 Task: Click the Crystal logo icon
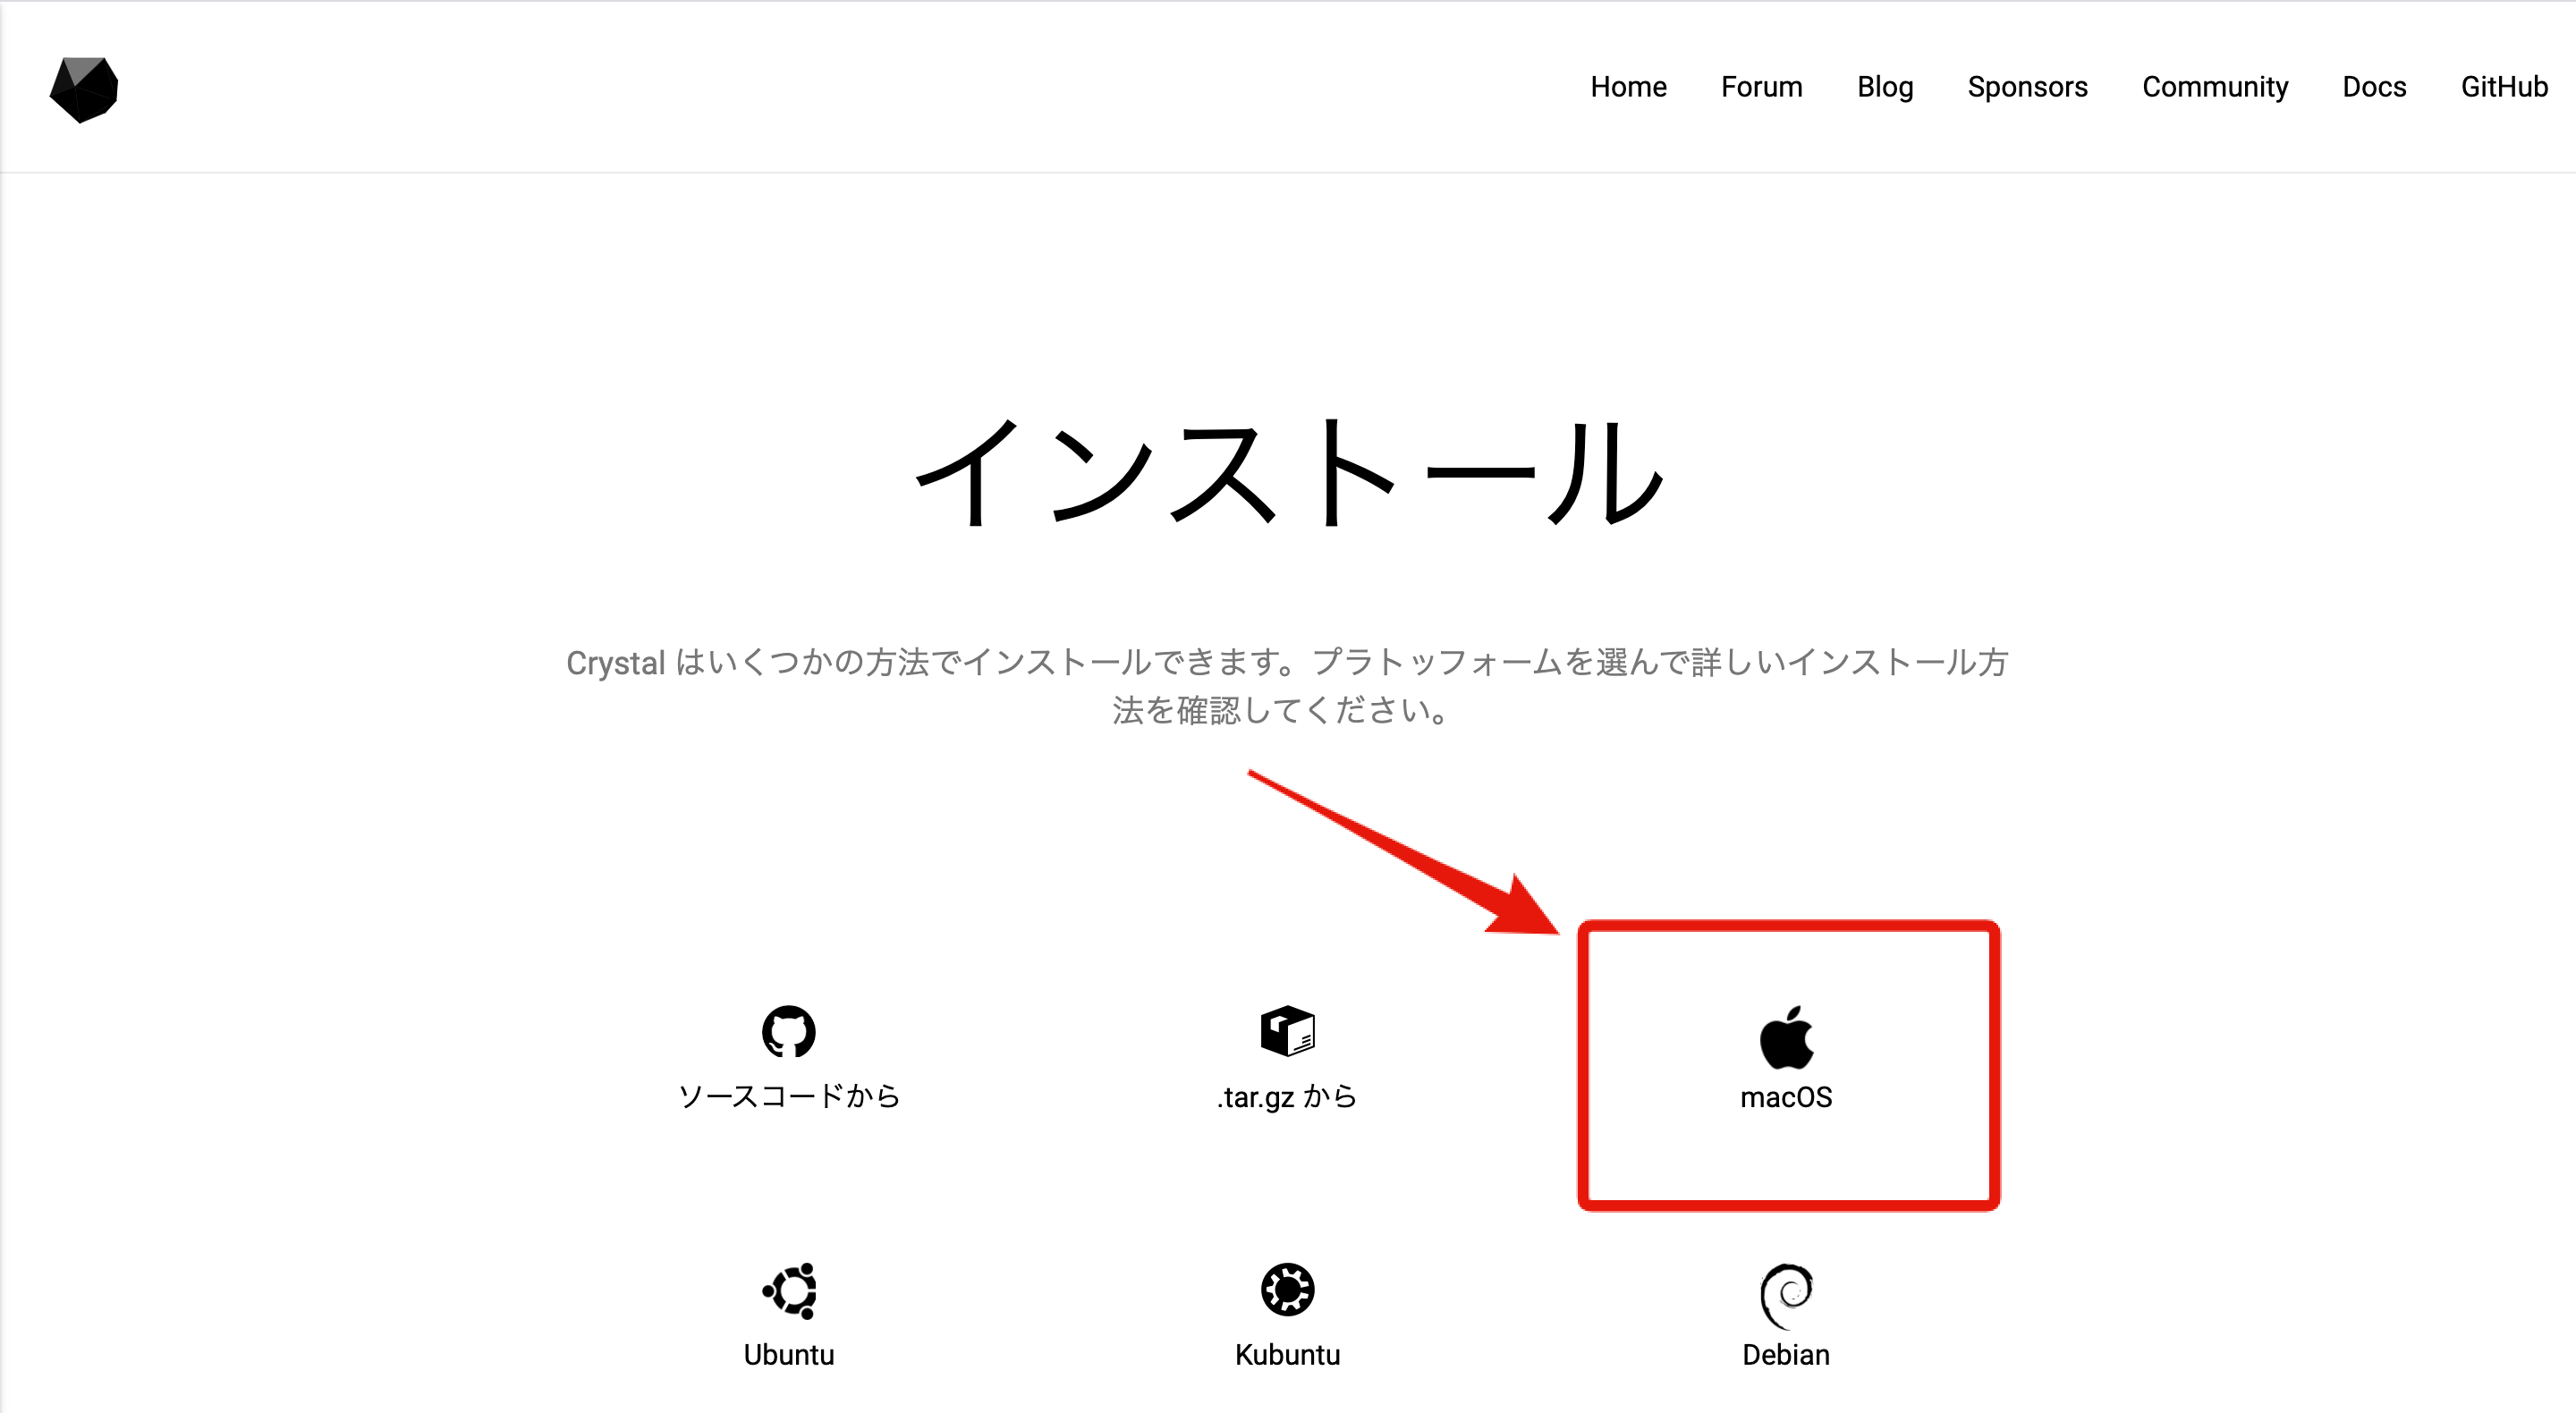[84, 90]
